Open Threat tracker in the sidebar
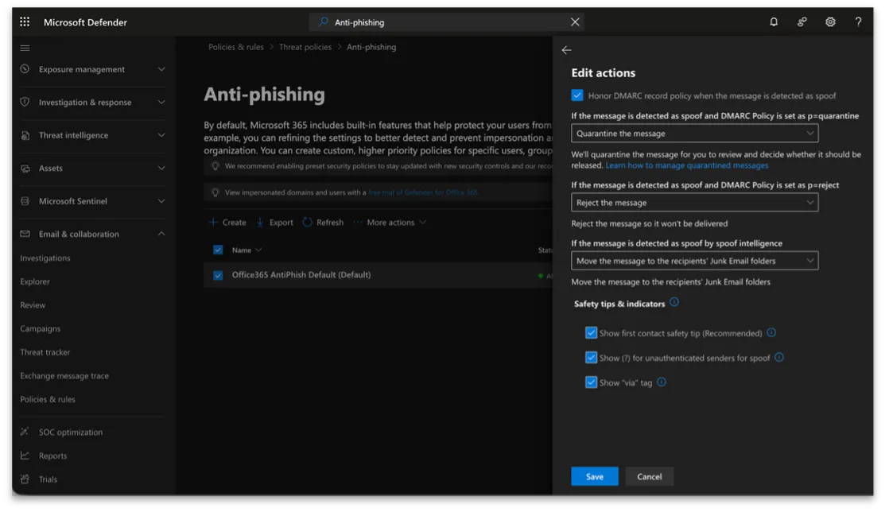Image resolution: width=889 pixels, height=512 pixels. click(x=45, y=352)
